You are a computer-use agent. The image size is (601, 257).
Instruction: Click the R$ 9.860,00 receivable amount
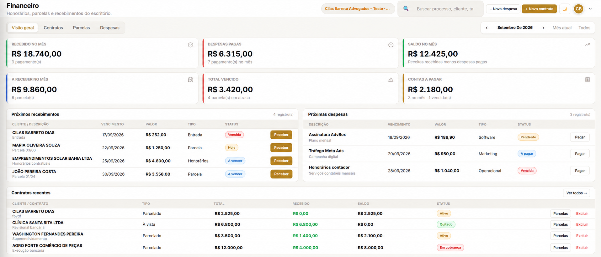(x=34, y=90)
